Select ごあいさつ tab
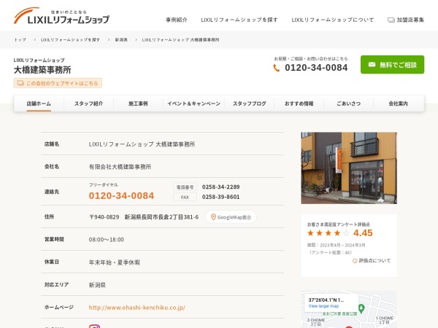The image size is (438, 328). 349,104
